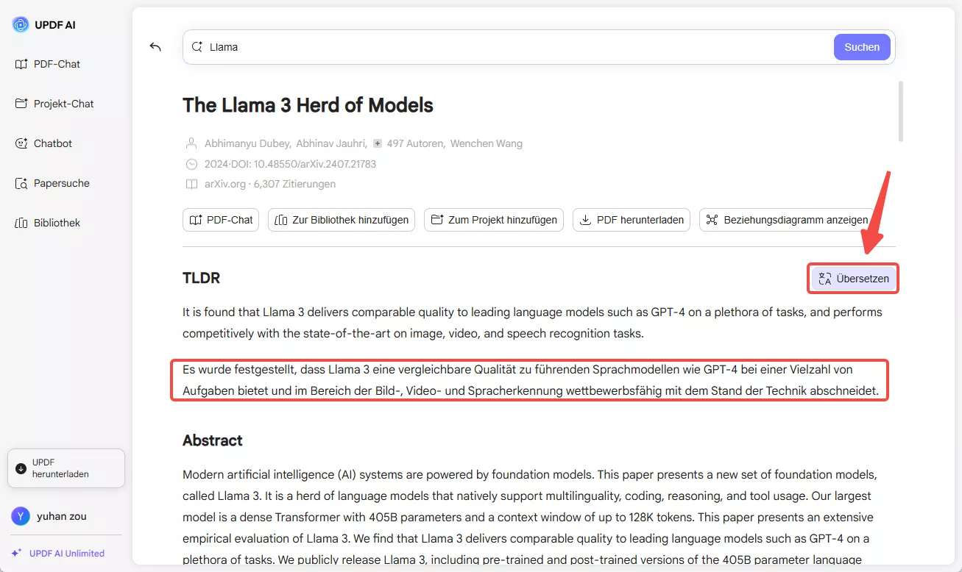
Task: Click Beziehungsdiagramm anzeigen button
Action: (x=787, y=220)
